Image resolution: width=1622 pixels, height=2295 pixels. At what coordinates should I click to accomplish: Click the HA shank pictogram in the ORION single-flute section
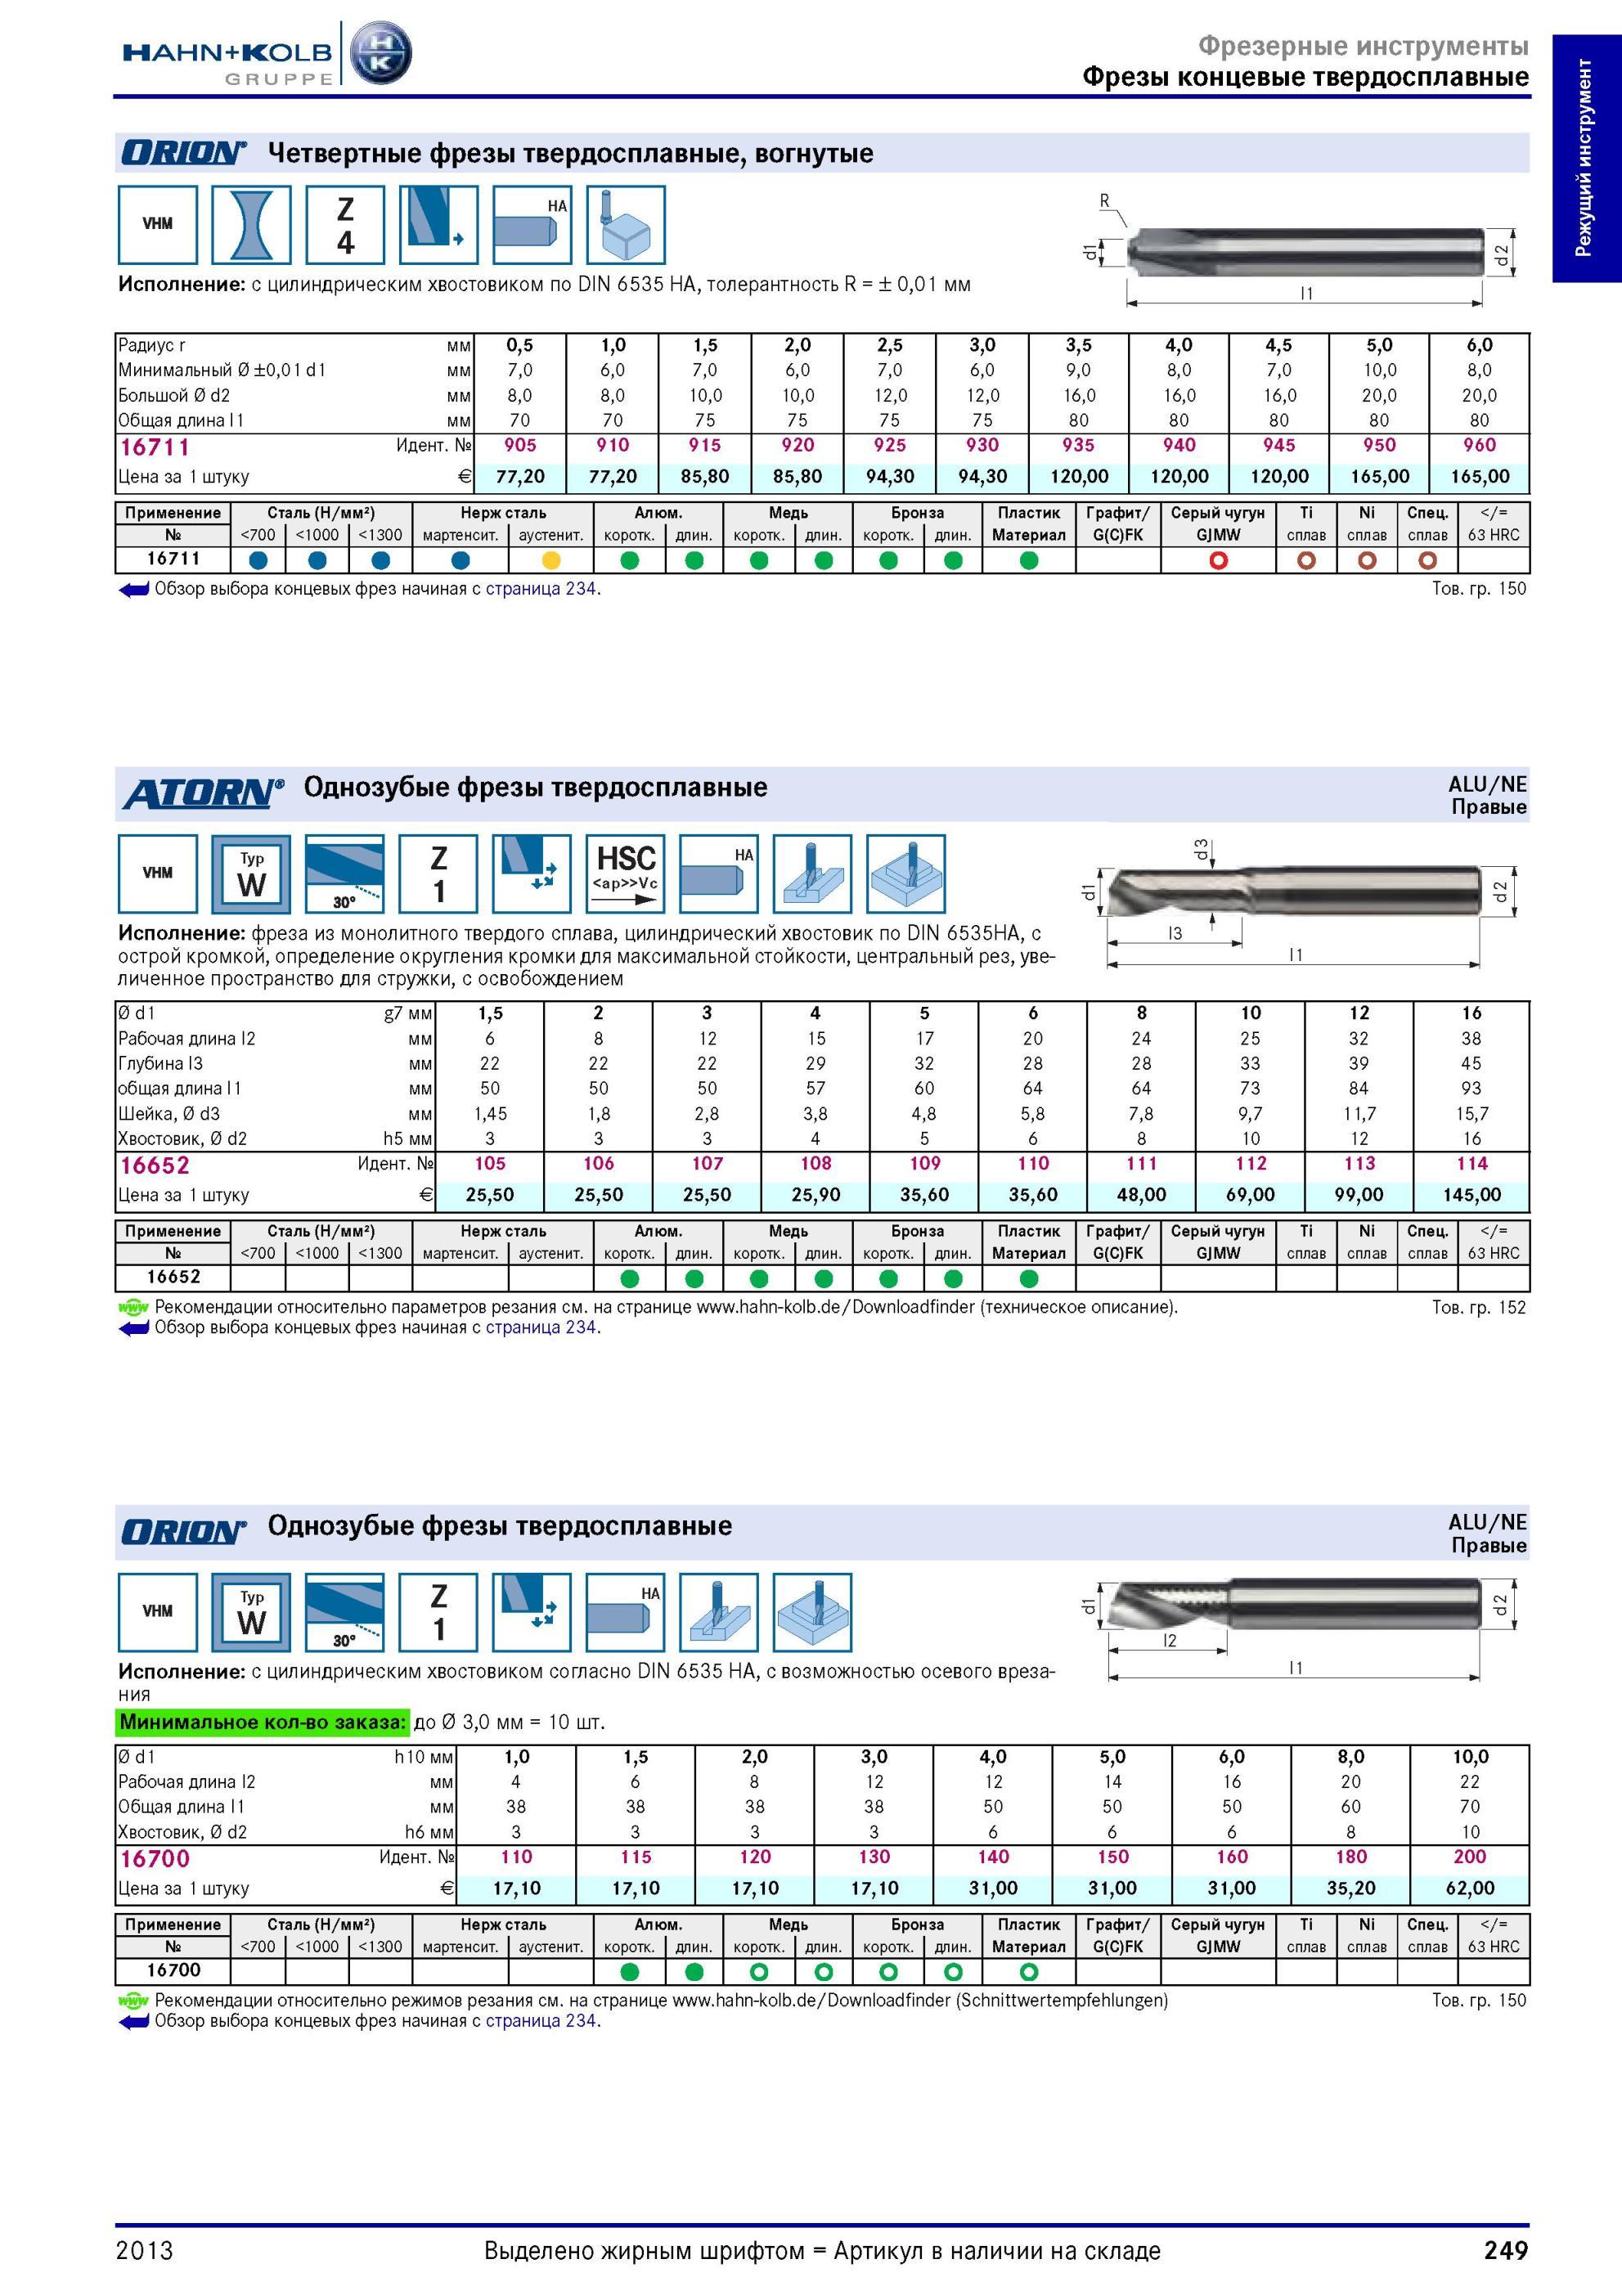point(626,1612)
